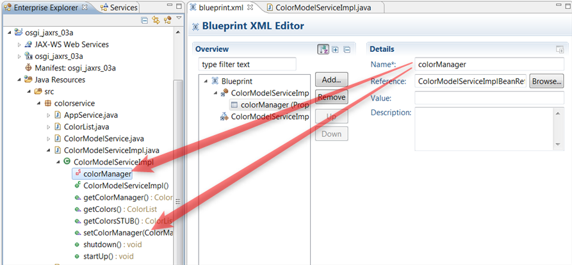Click Expand All icon in Overview
Viewport: 572px width, 265px height.
point(336,49)
